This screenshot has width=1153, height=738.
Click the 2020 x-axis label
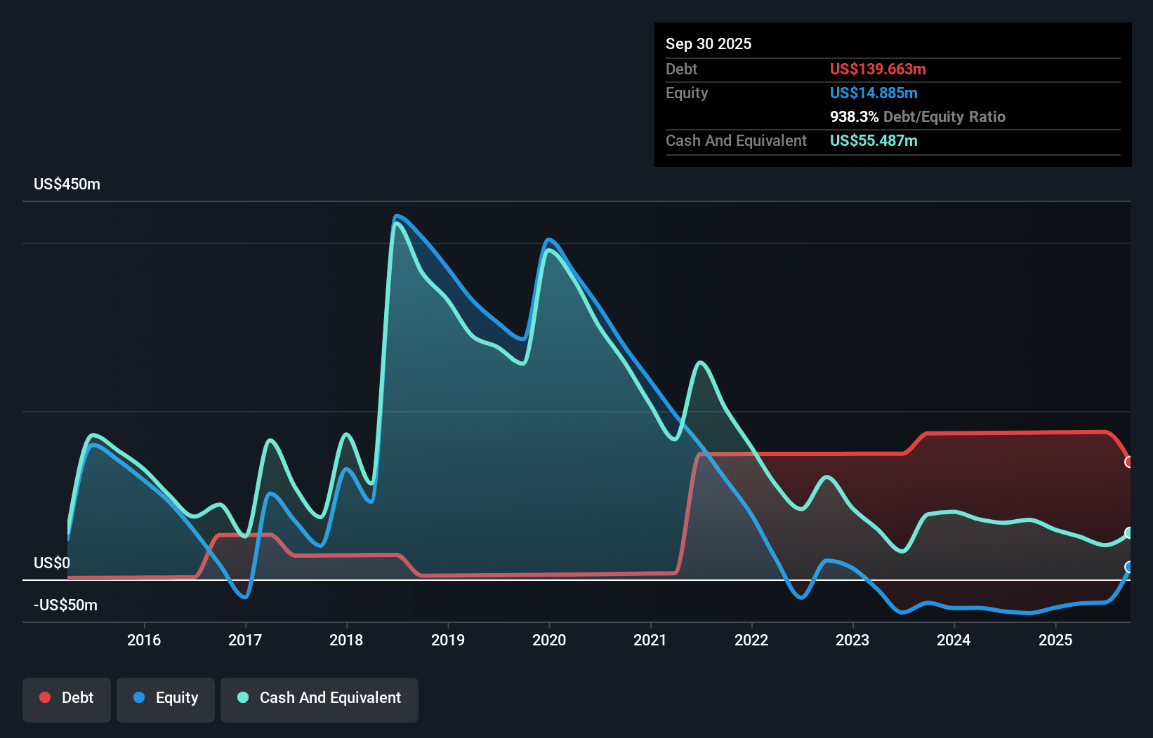(x=549, y=640)
